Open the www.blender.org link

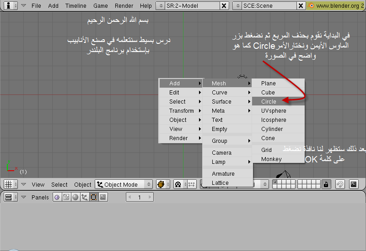(x=336, y=6)
